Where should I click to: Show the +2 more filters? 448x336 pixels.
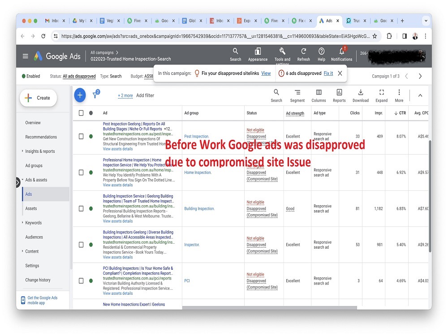(125, 95)
